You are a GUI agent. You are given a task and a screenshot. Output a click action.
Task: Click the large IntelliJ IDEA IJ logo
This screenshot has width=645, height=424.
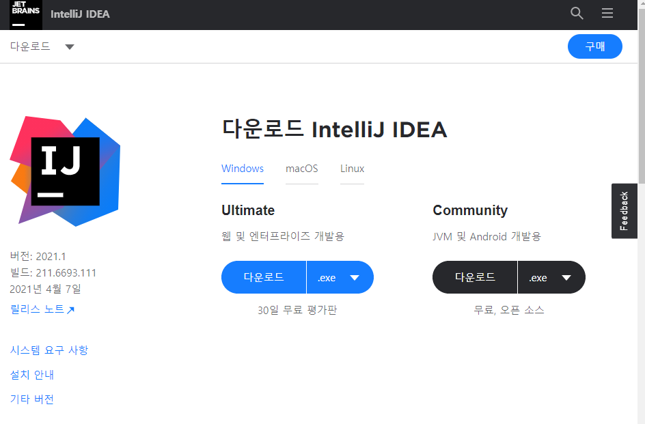click(65, 171)
